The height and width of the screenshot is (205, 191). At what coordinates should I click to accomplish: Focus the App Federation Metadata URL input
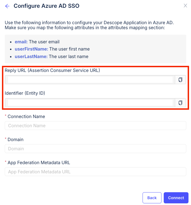tap(95, 172)
